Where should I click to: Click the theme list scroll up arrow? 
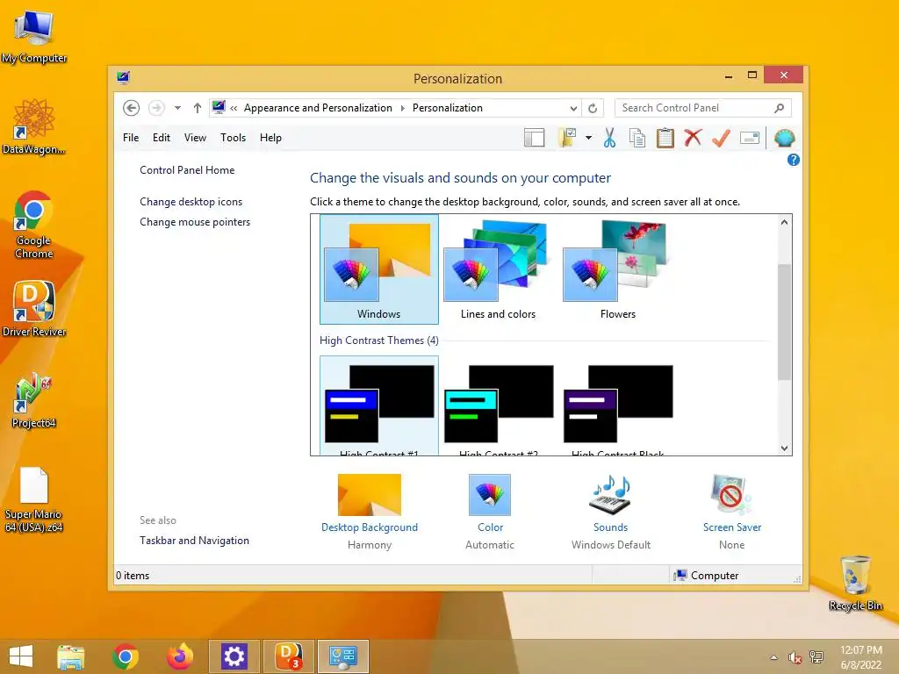784,222
